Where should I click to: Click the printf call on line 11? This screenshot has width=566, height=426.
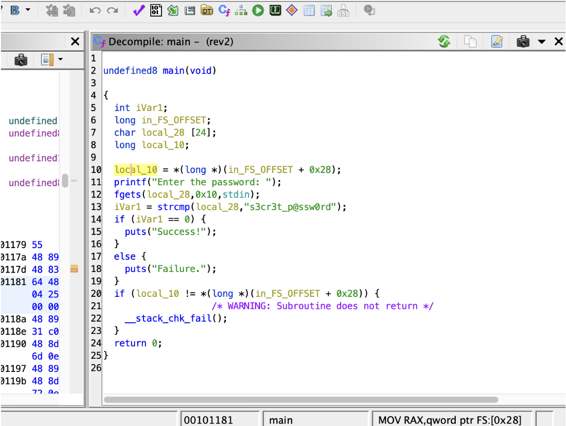click(x=130, y=182)
